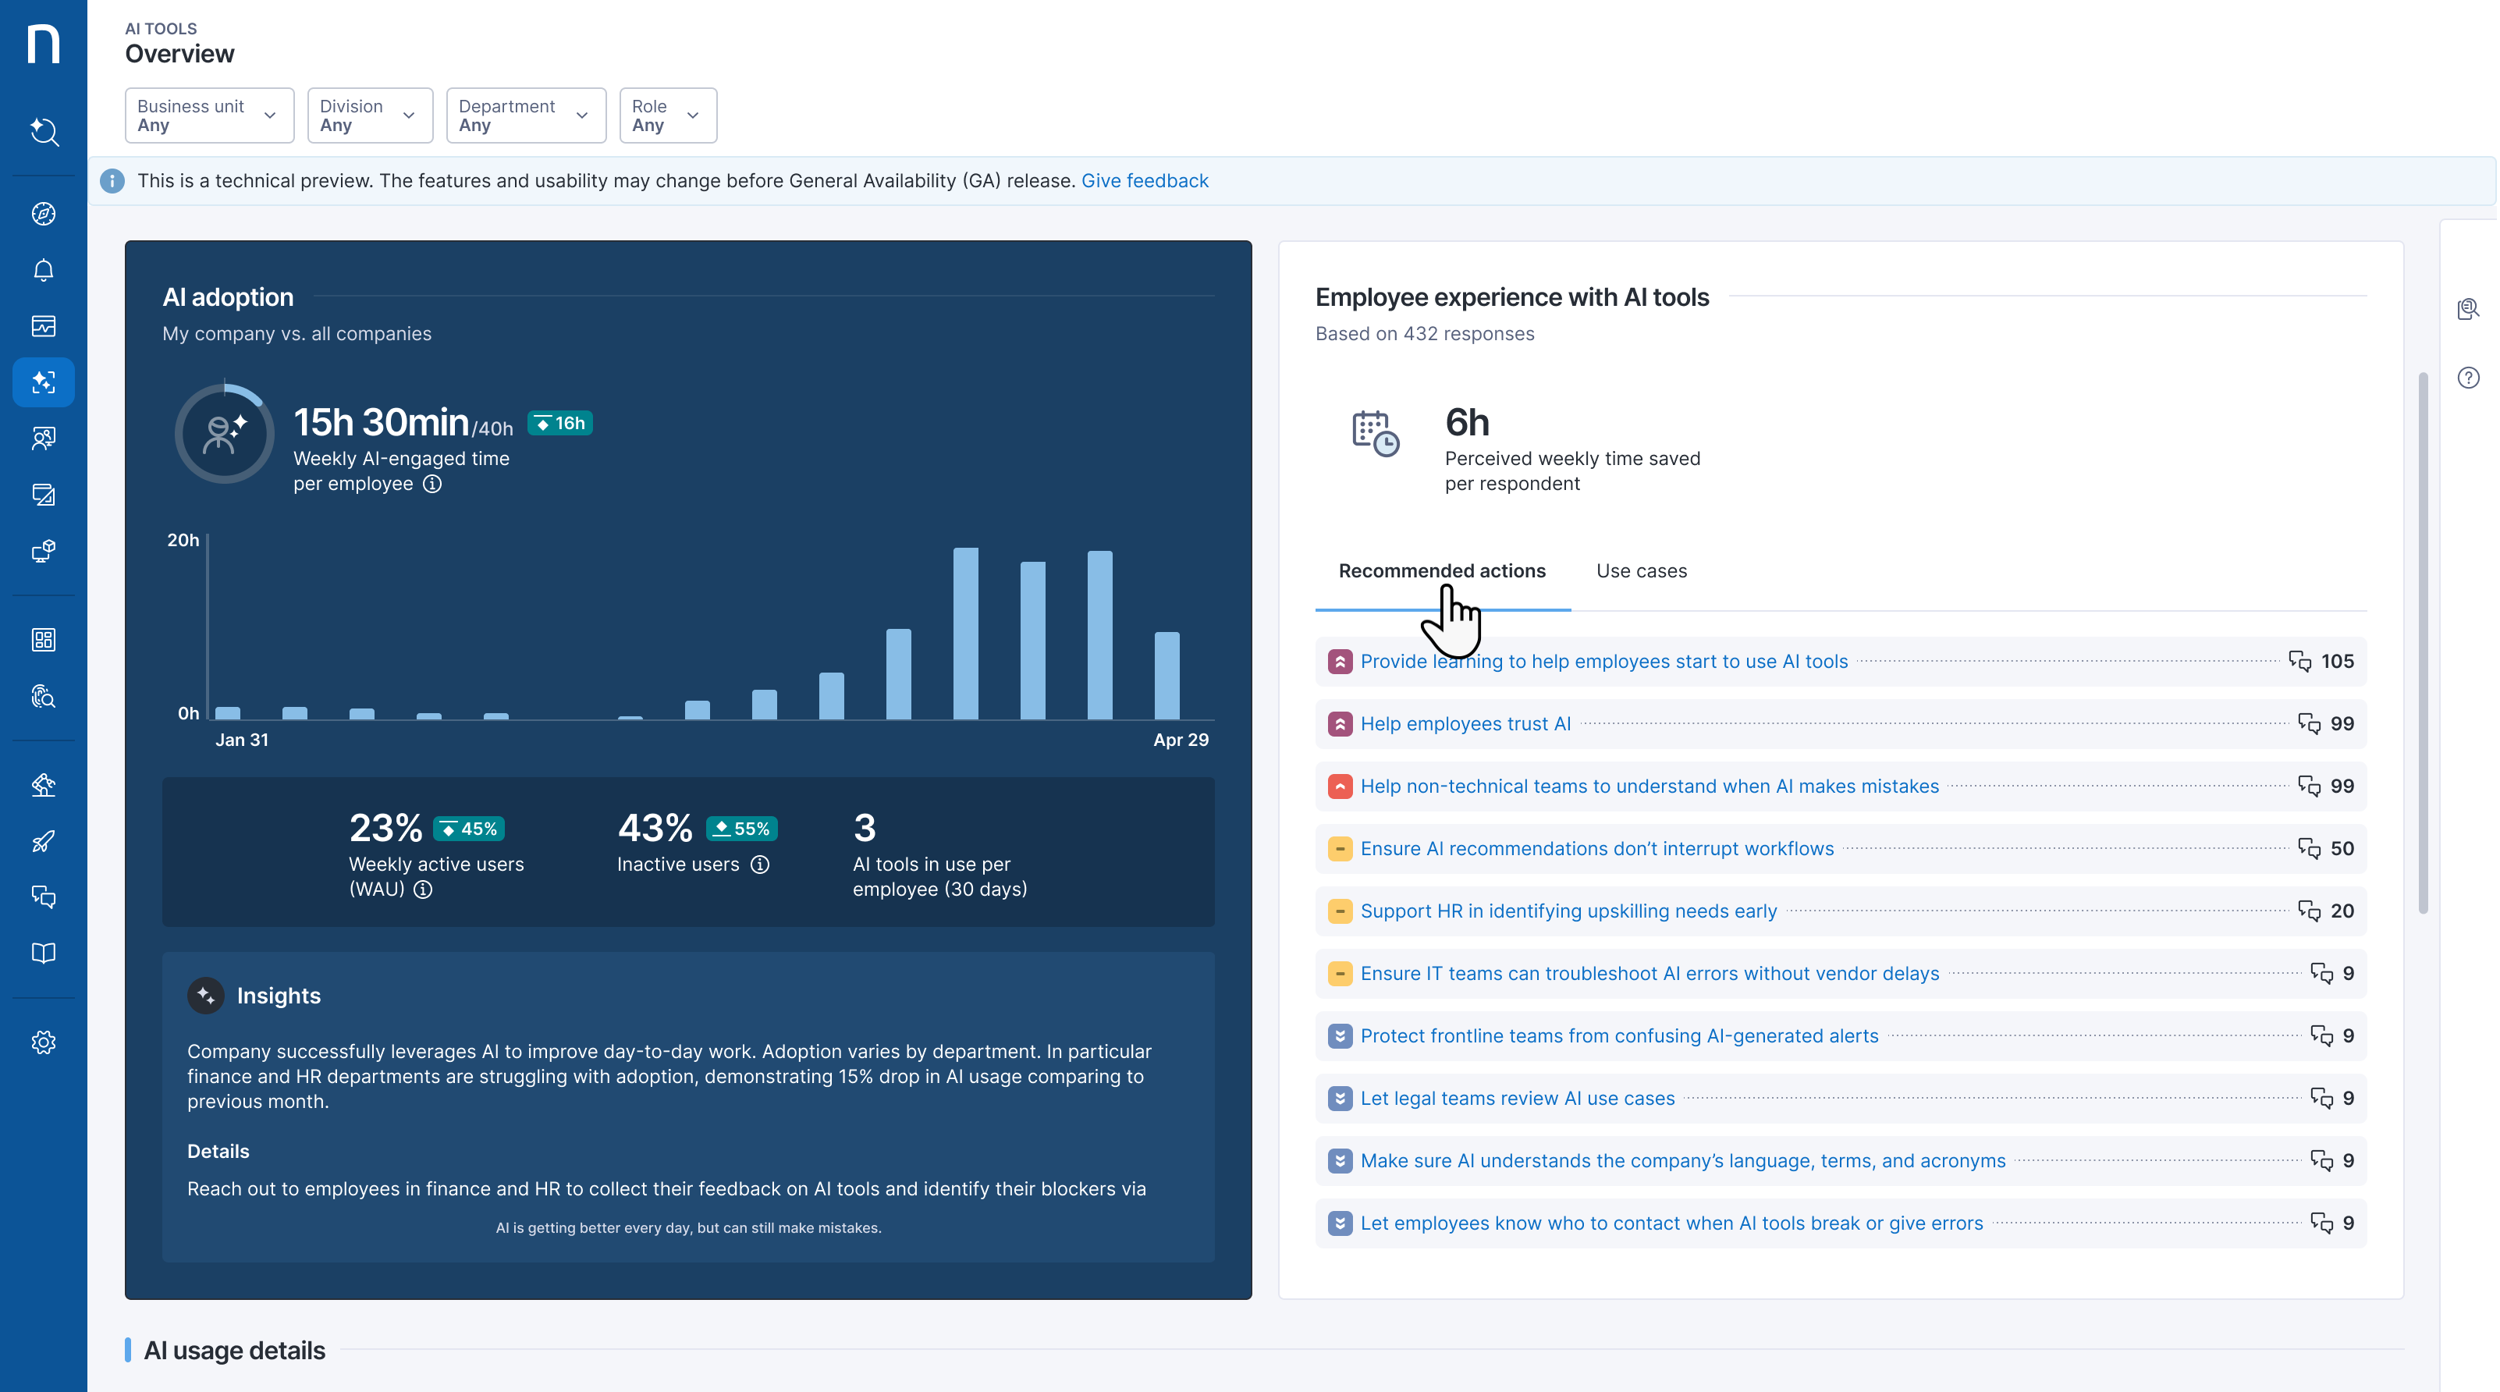Expand the Business unit dropdown

[x=208, y=115]
